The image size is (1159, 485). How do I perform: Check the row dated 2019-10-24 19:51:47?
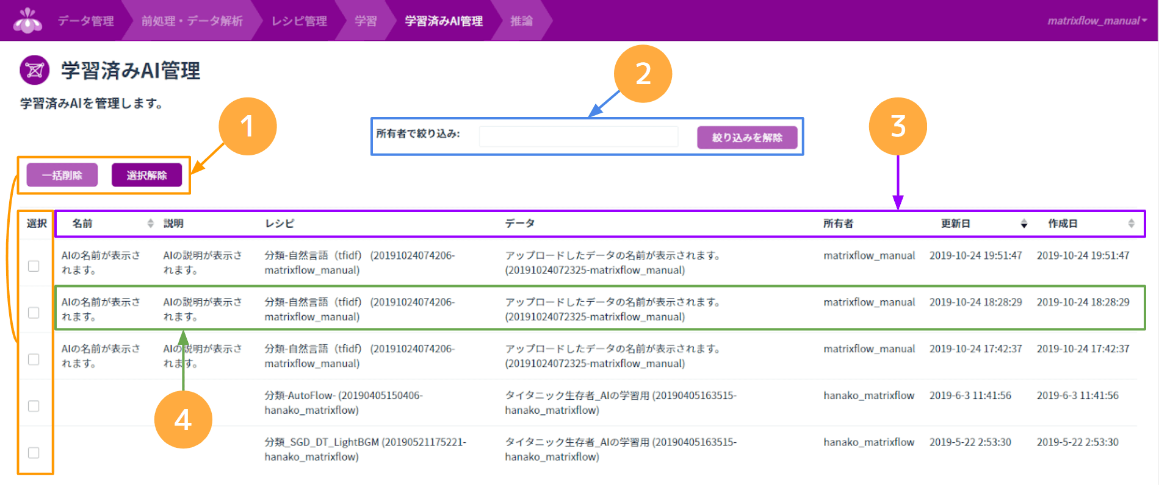click(34, 266)
